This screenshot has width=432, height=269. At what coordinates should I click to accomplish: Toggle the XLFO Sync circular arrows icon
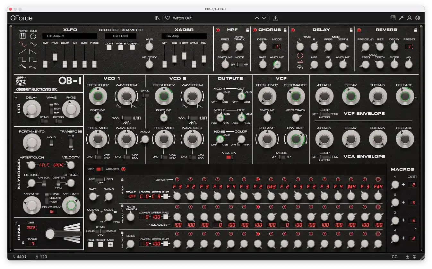click(33, 36)
